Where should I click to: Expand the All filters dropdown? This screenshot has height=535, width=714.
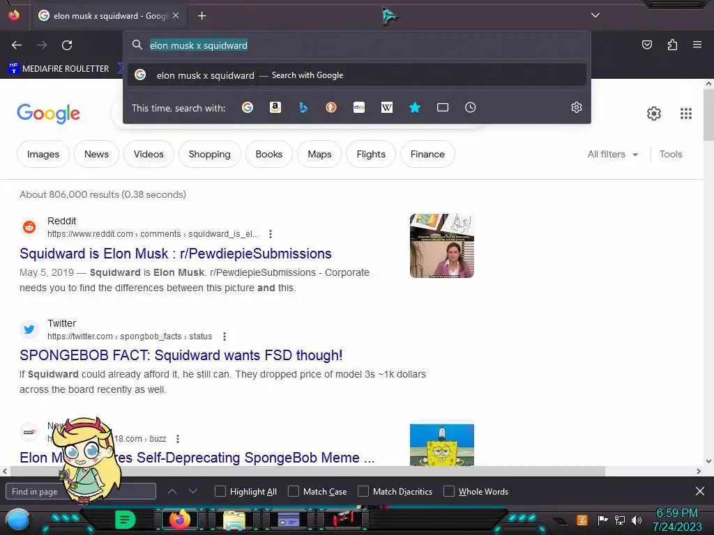[x=612, y=154]
